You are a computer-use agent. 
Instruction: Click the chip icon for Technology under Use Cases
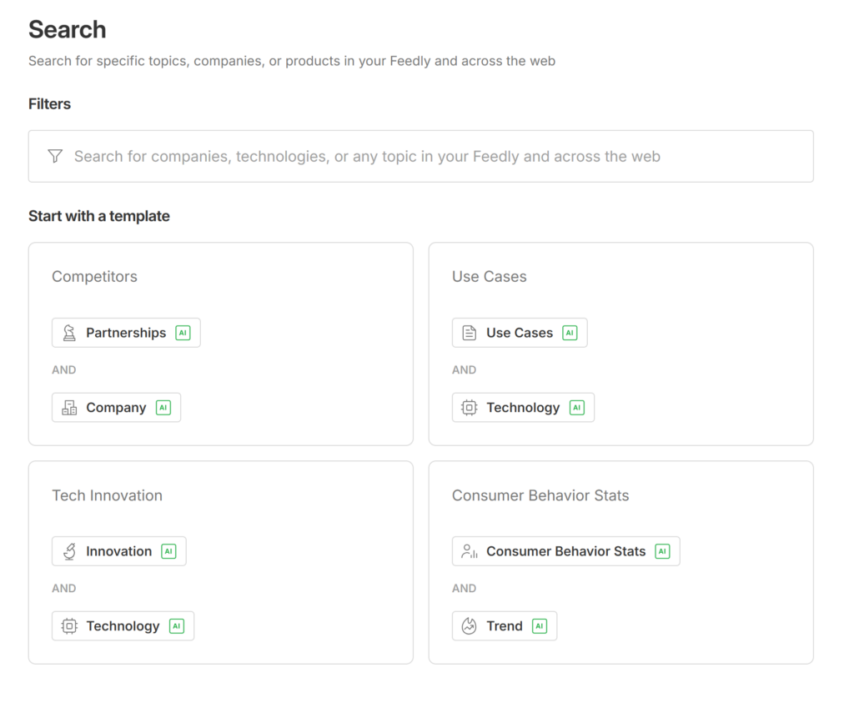(470, 408)
